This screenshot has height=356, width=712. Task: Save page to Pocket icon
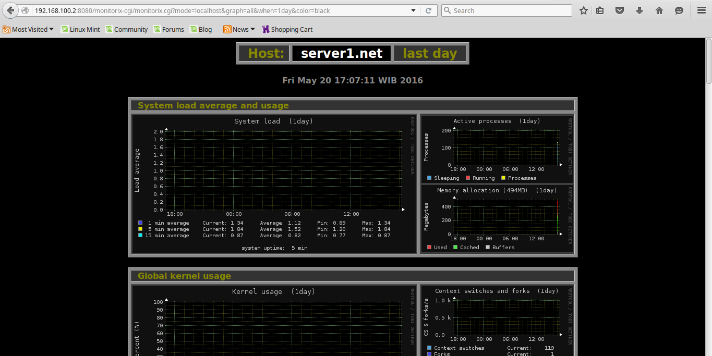[x=619, y=10]
